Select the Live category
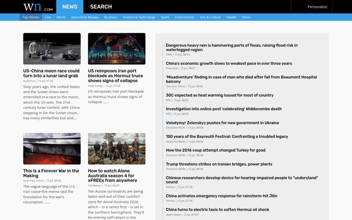This screenshot has height=220, width=352. (47, 17)
